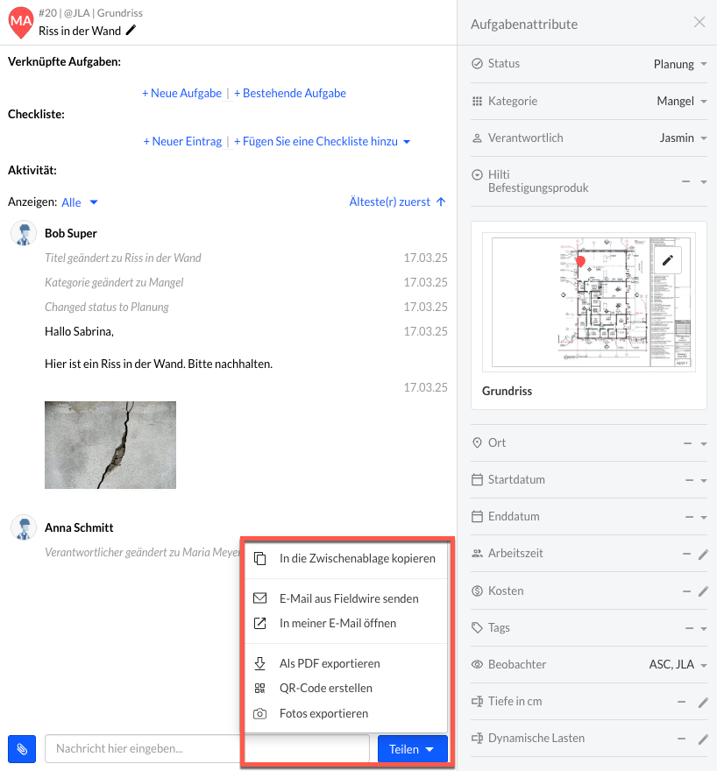Choose Als PDF exportieren
The height and width of the screenshot is (771, 717).
(329, 664)
